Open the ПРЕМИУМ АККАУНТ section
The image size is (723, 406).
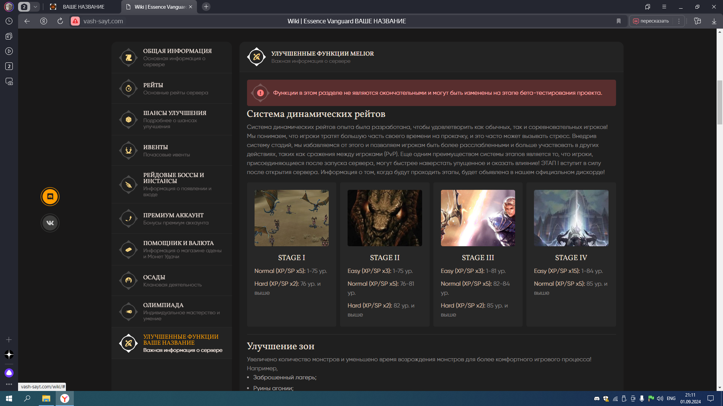coord(172,219)
